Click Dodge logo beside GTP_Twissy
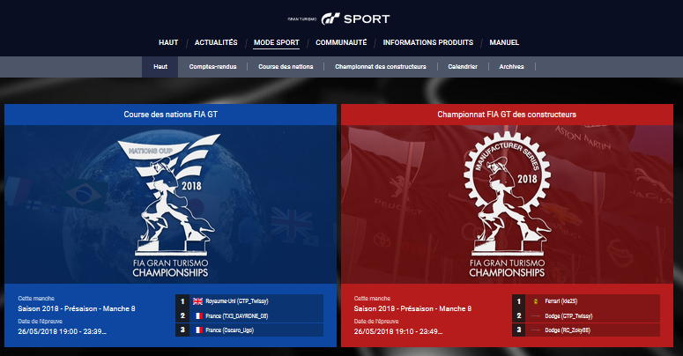Image resolution: width=683 pixels, height=356 pixels. click(535, 316)
